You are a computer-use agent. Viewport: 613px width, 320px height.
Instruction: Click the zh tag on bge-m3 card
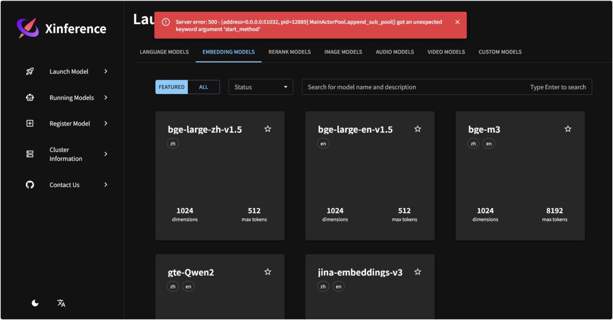coord(473,144)
